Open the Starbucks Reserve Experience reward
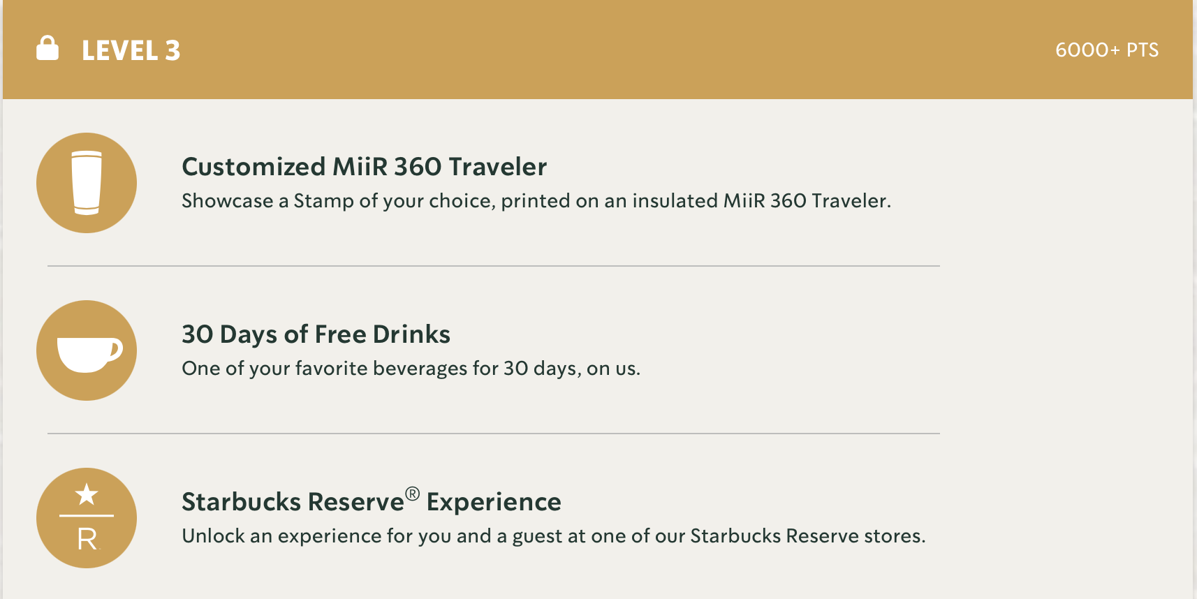 [370, 502]
